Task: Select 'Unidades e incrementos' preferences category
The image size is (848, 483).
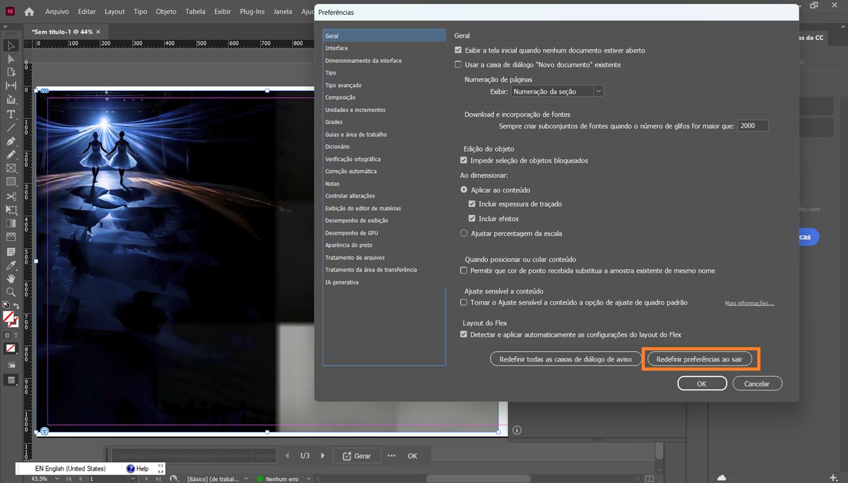Action: pyautogui.click(x=383, y=110)
